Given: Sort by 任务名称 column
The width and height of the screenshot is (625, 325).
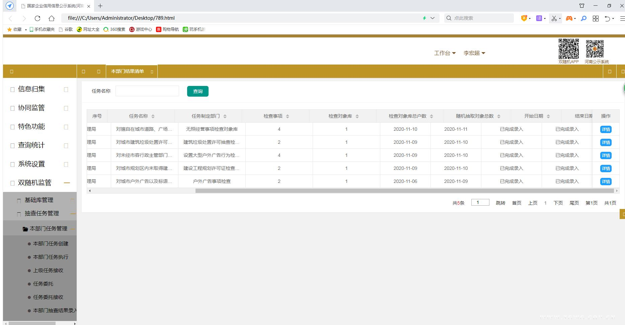Looking at the screenshot, I should 153,116.
